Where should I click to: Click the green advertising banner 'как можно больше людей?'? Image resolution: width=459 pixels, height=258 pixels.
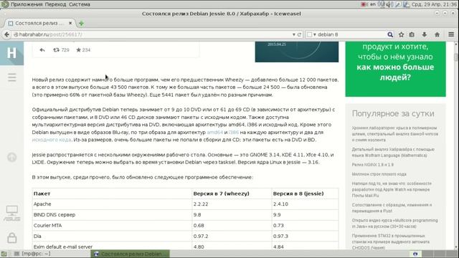(395, 69)
